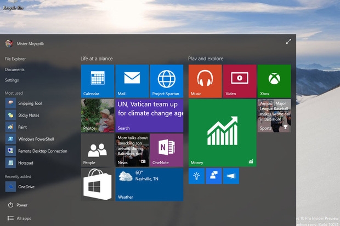Select Settings in the Start menu
Screen dimensions: 340x226
tap(12, 80)
